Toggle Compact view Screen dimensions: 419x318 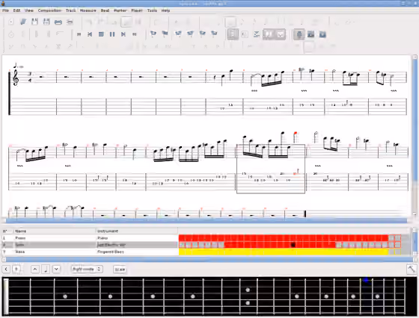[x=281, y=34]
